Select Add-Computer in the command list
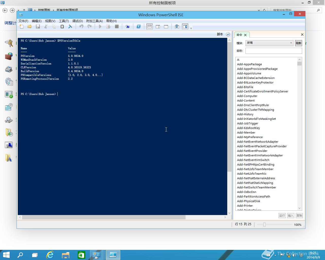This screenshot has width=325, height=260. [247, 96]
